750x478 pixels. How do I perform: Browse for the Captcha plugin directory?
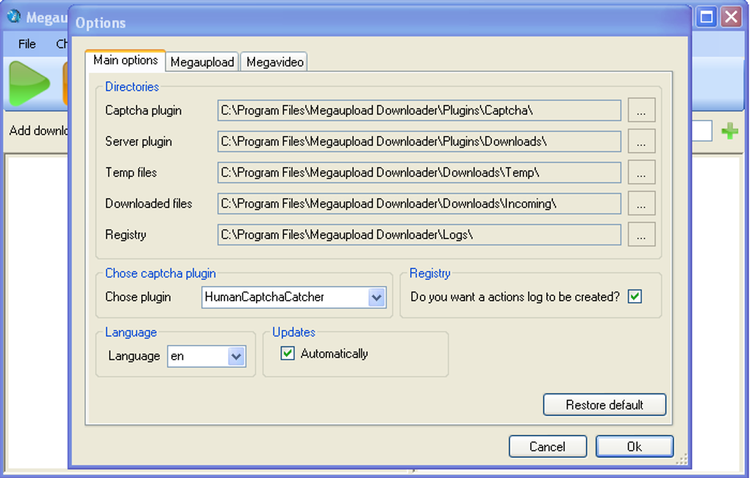[x=640, y=110]
